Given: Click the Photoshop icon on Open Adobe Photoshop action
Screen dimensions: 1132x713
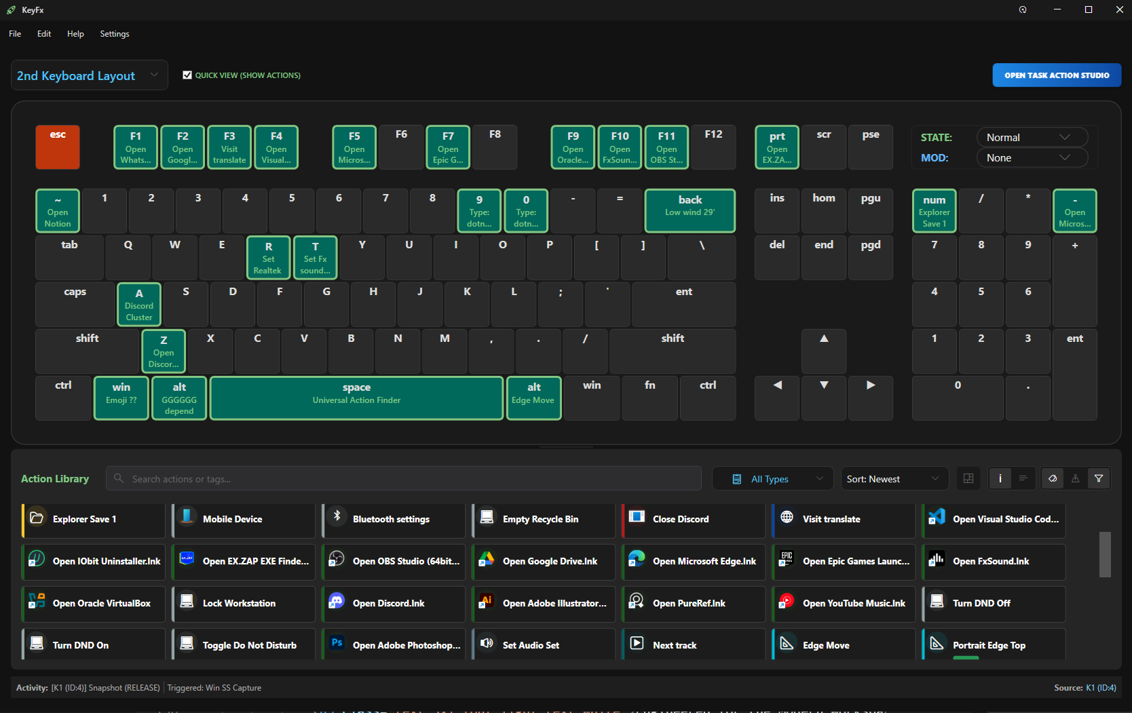Looking at the screenshot, I should tap(337, 642).
